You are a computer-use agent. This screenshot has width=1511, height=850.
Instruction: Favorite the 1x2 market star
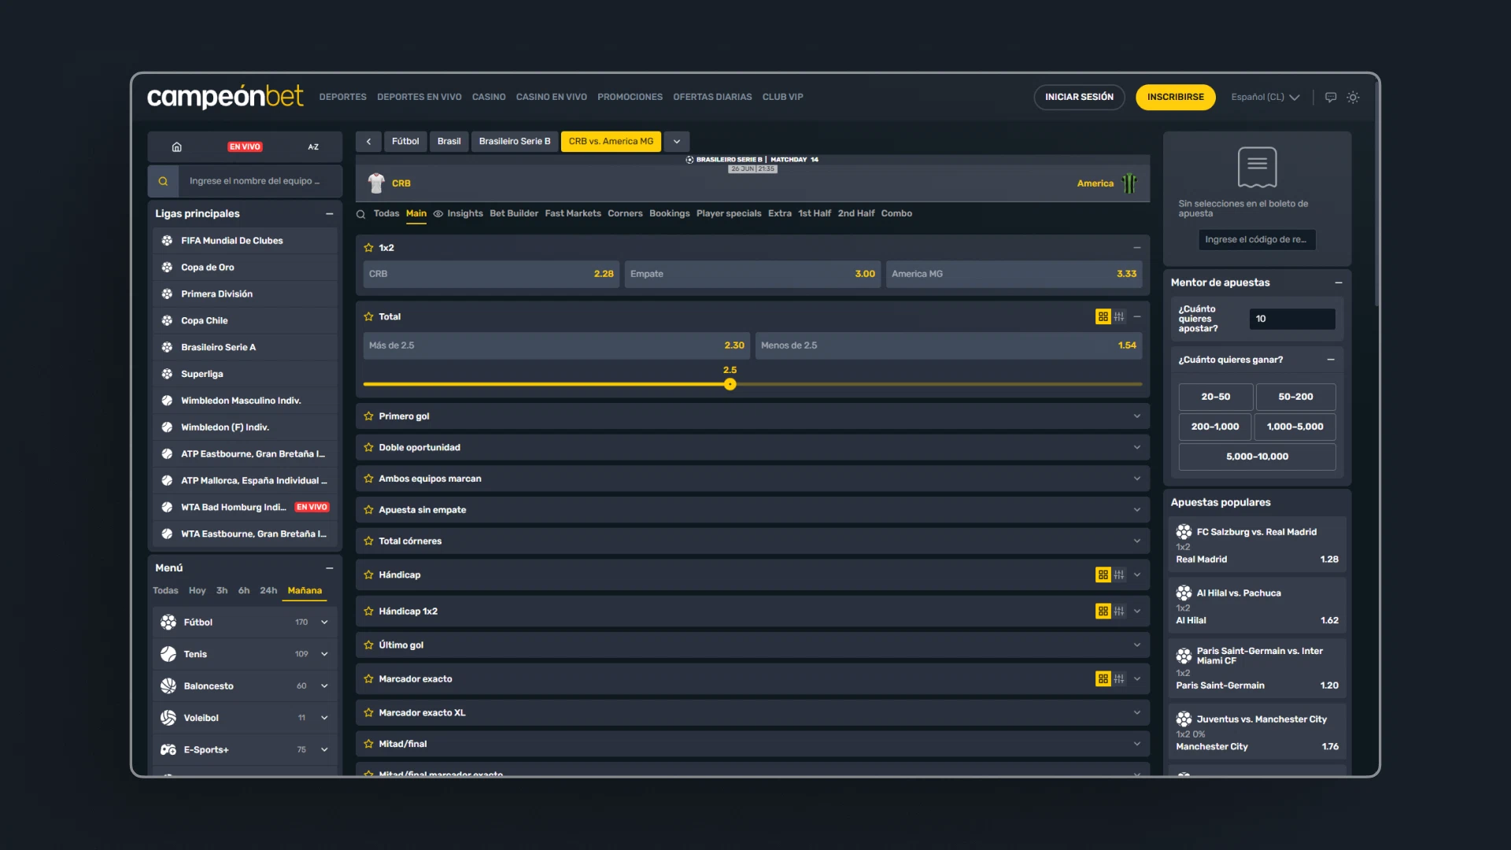click(x=368, y=248)
